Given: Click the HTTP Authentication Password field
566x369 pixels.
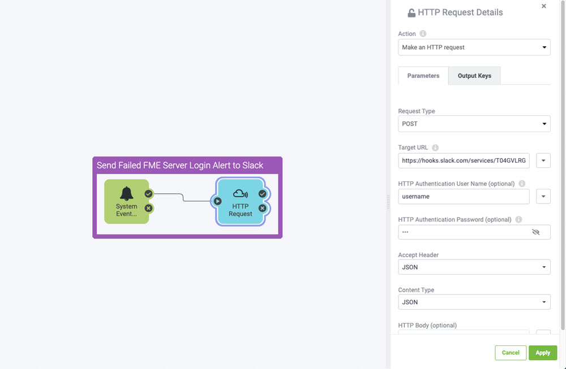Looking at the screenshot, I should pos(474,232).
